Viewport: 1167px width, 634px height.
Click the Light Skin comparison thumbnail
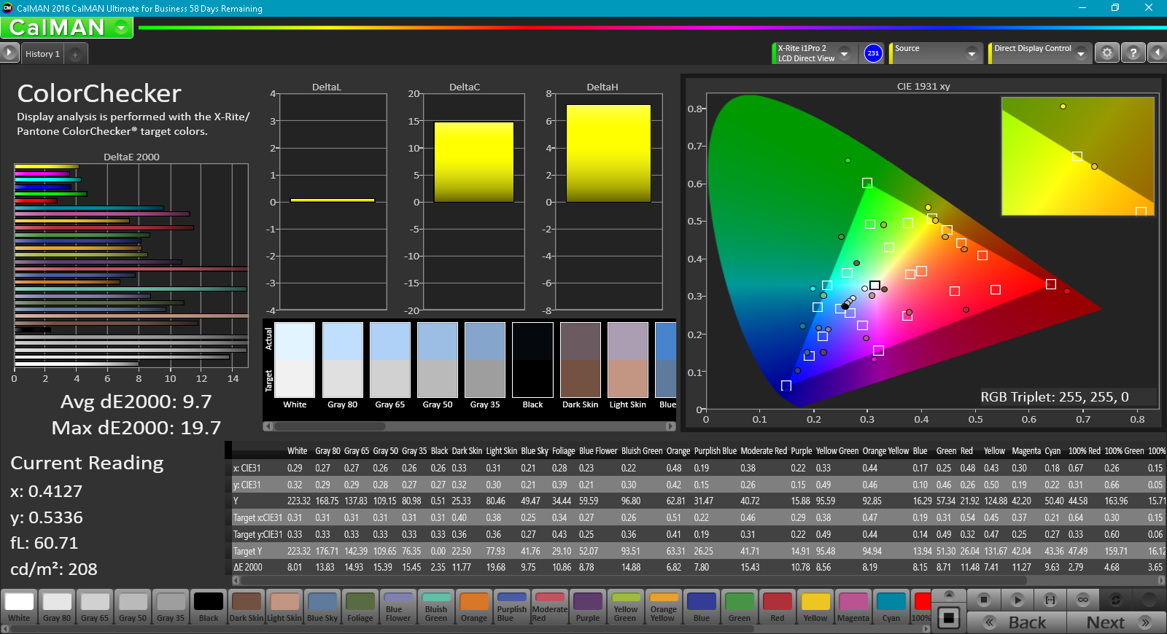[627, 361]
